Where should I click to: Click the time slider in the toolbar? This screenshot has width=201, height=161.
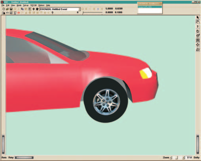pyautogui.click(x=92, y=13)
